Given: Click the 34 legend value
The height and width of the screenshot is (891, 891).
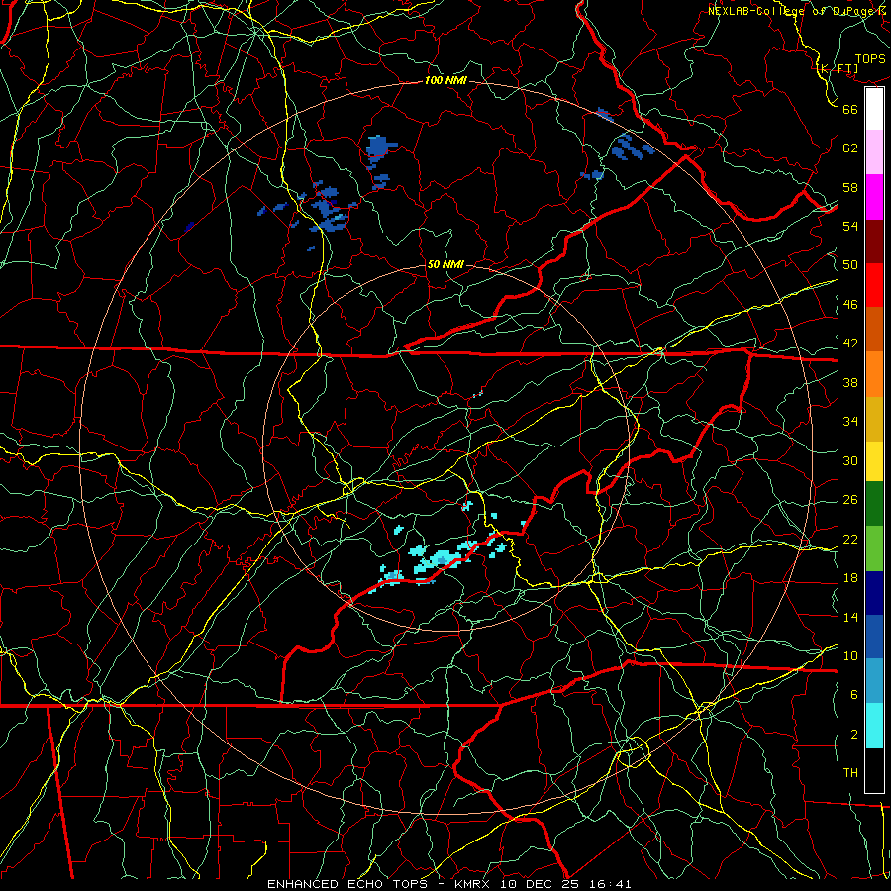Looking at the screenshot, I should pos(850,422).
